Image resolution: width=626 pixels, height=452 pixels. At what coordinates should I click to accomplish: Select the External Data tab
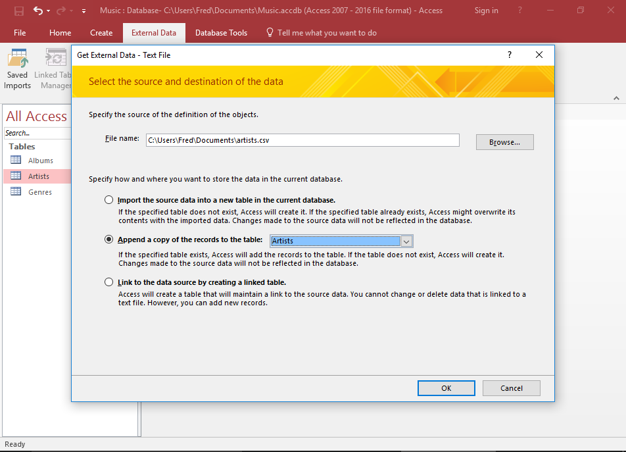point(154,33)
